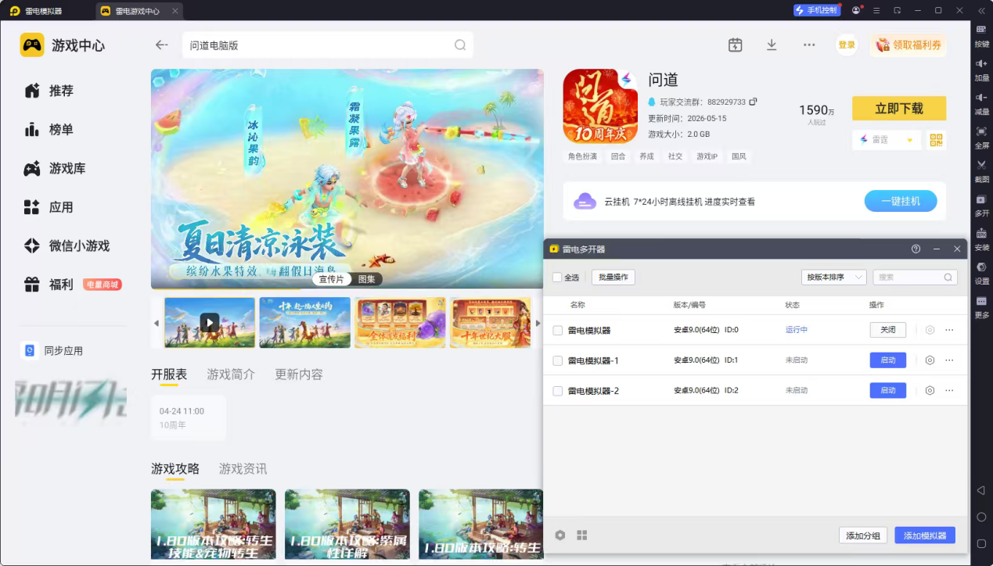The image size is (993, 566).
Task: Click 添加模拟器 button
Action: tap(925, 536)
